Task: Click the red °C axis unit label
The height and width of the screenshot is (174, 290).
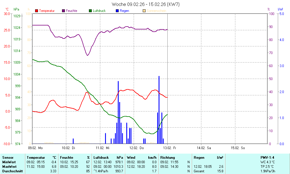Action: click(x=7, y=9)
